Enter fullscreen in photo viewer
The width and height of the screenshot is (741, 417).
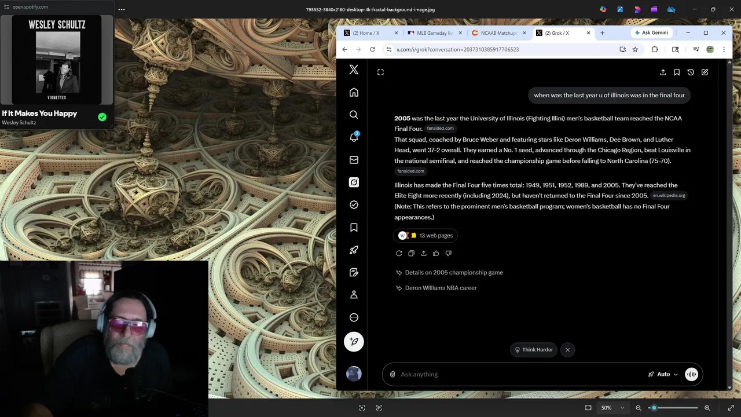(731, 408)
